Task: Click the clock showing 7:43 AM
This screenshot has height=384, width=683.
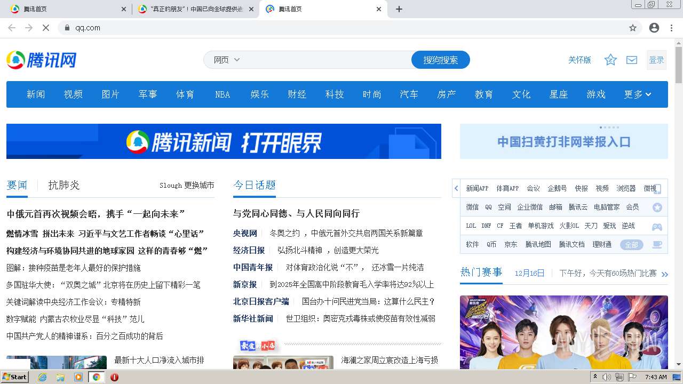Action: point(656,377)
